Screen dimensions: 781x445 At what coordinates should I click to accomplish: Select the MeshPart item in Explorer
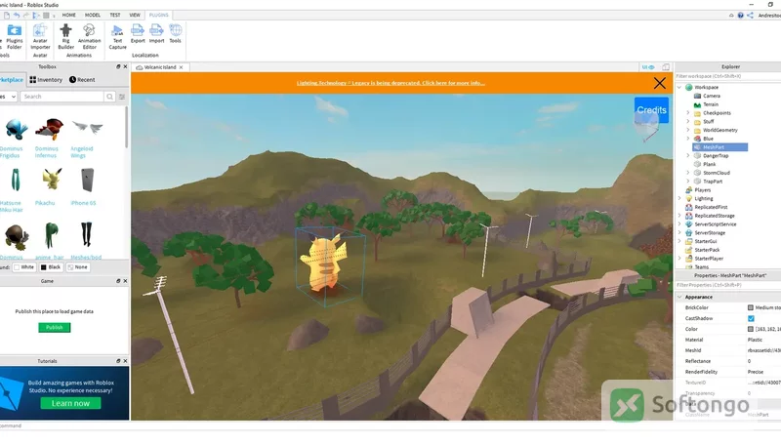click(720, 147)
